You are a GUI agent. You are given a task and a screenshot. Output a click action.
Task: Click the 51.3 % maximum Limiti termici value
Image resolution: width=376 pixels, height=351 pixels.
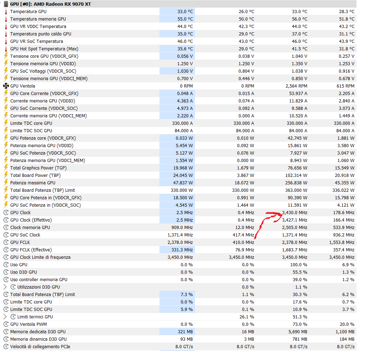(x=300, y=317)
